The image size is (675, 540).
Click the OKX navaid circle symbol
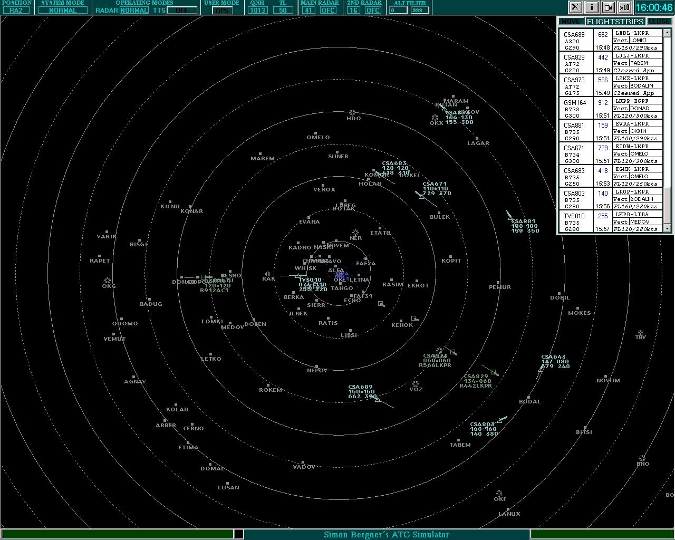click(x=435, y=118)
